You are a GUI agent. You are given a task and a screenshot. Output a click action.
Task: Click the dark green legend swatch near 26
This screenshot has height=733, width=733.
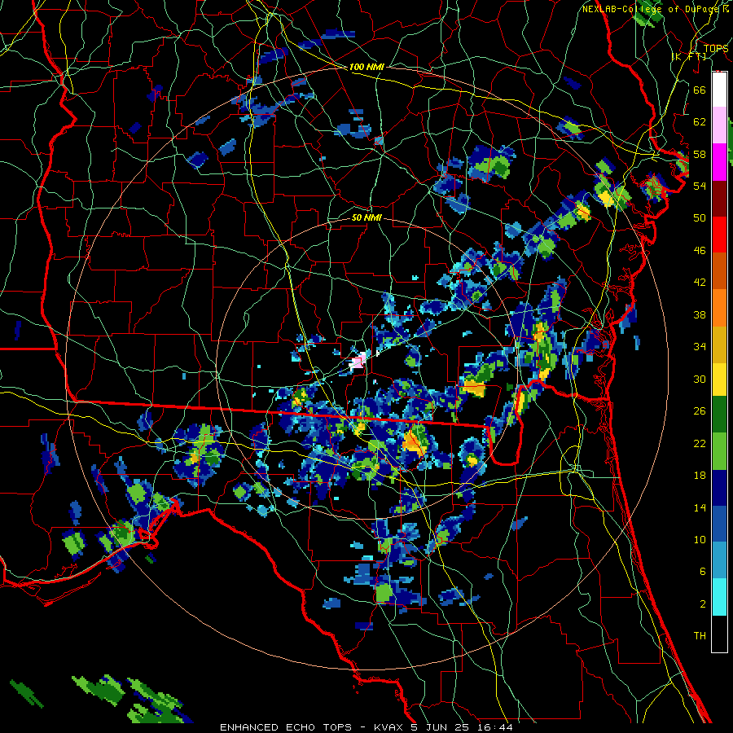coord(719,415)
